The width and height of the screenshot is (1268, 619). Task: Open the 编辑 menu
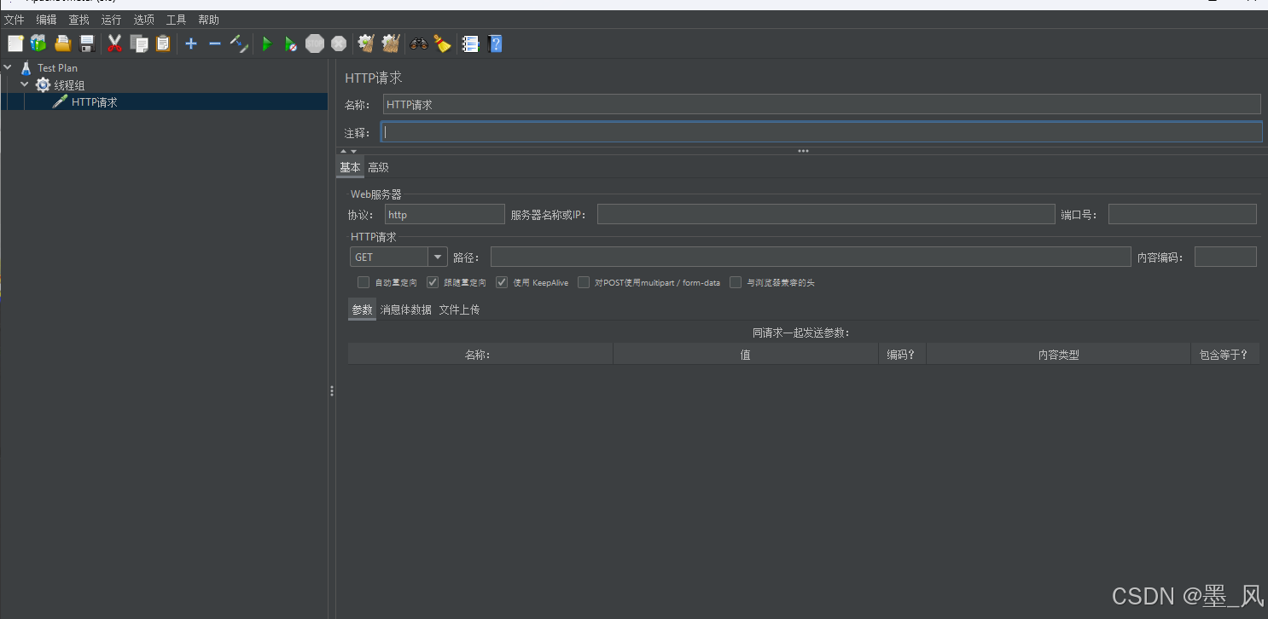click(46, 20)
